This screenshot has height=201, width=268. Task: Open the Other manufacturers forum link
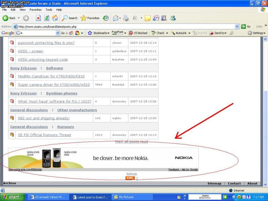tap(77, 110)
